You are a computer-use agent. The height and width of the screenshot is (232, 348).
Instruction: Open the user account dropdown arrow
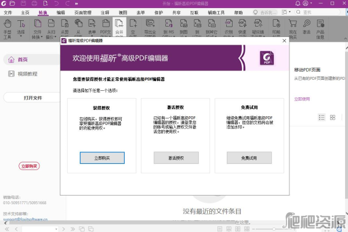point(311,3)
